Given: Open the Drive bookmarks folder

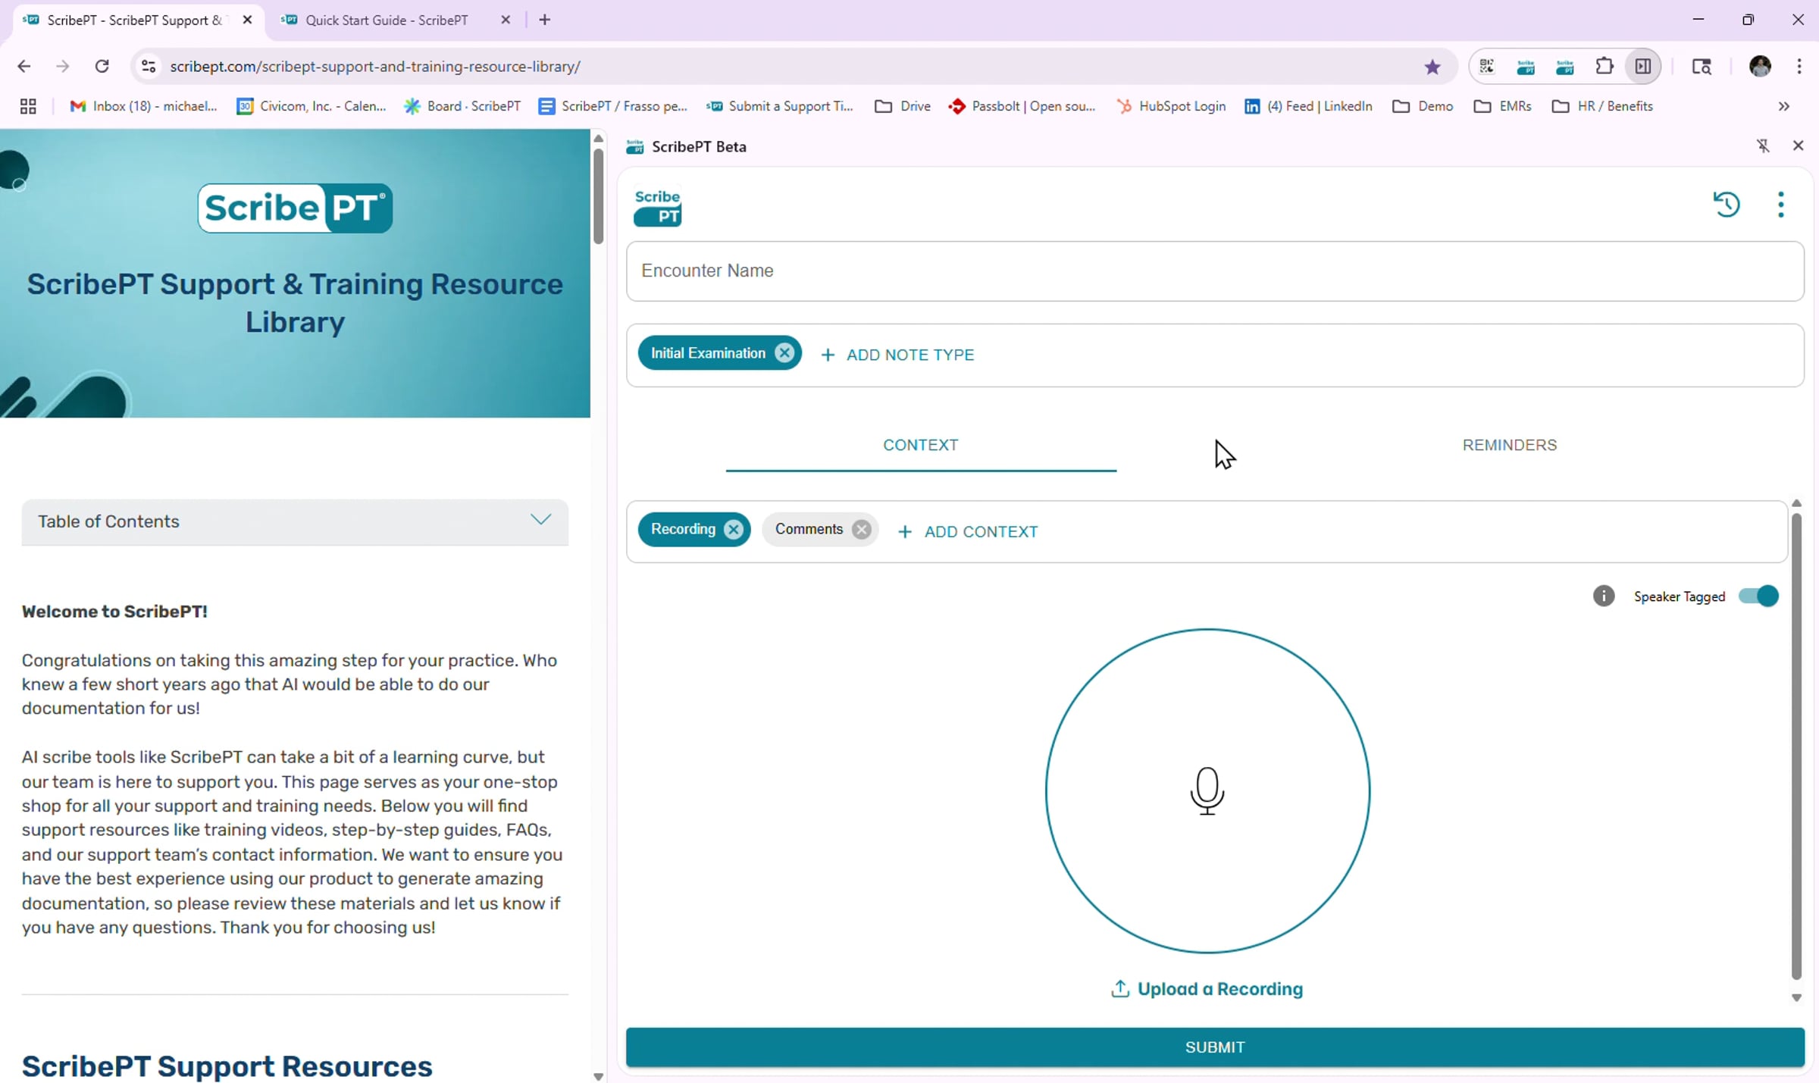Looking at the screenshot, I should (902, 106).
